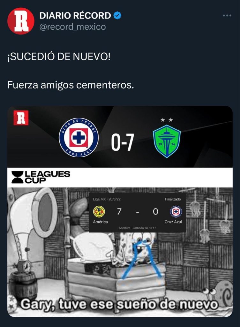Click the Finalizado status label
The width and height of the screenshot is (240, 327).
tap(173, 199)
